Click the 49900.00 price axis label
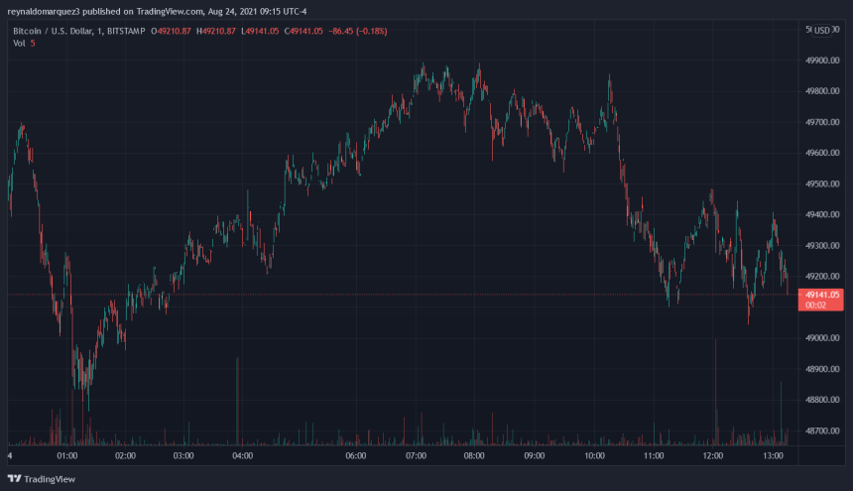 [822, 61]
